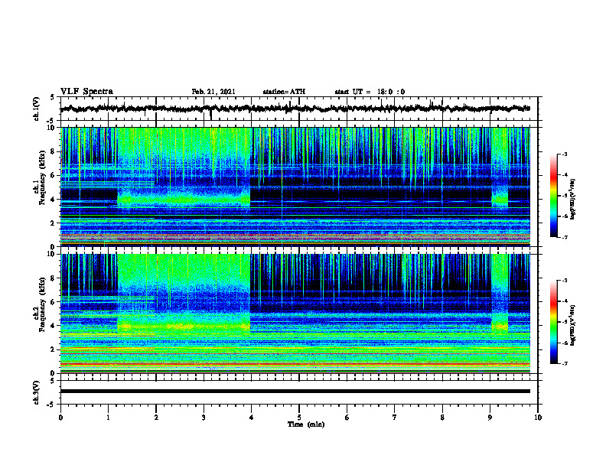Click the ch.3 flat black voltage trace
606x468 pixels.
click(295, 392)
